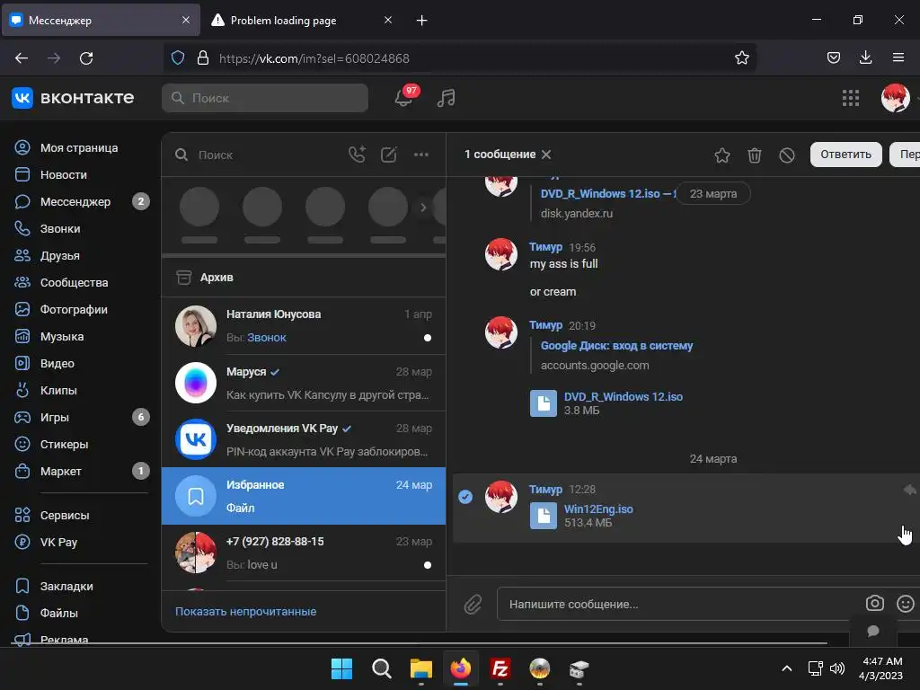
Task: Click camera icon in message field
Action: (874, 603)
